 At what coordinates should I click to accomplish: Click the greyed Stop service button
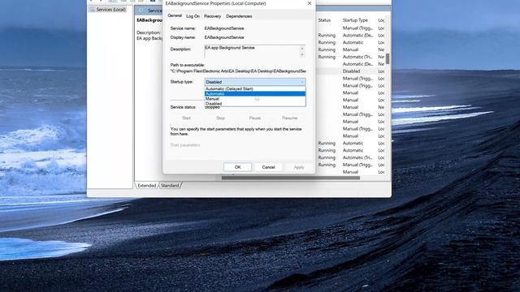point(220,118)
